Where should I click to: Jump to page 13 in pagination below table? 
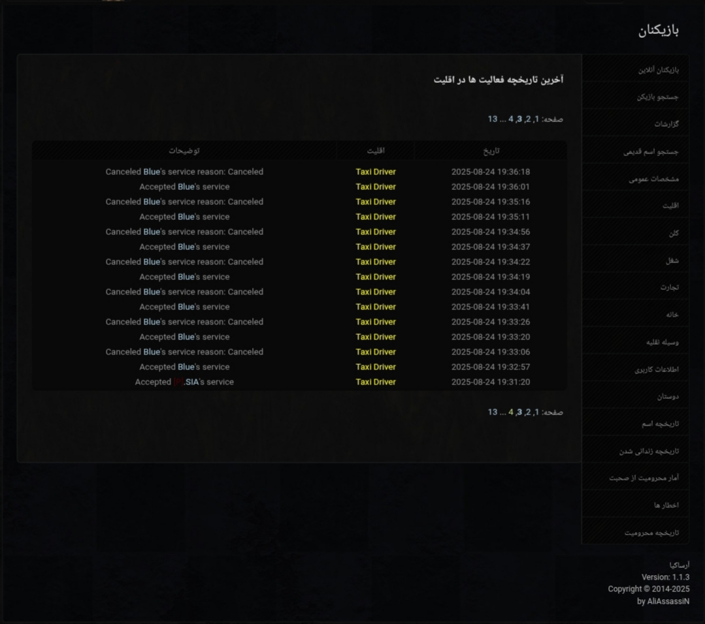tap(493, 412)
